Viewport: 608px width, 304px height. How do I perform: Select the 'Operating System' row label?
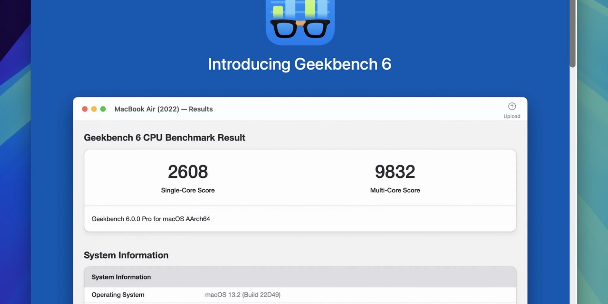(x=118, y=295)
